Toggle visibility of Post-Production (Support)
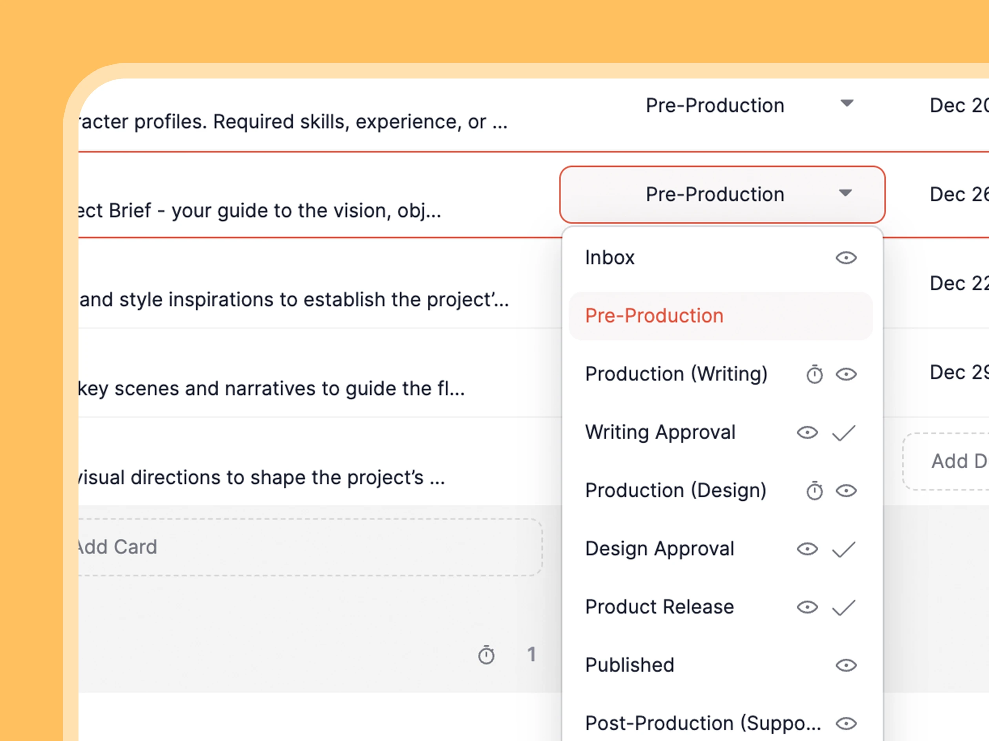 tap(846, 723)
